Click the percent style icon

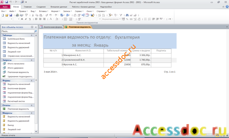[x=127, y=19]
